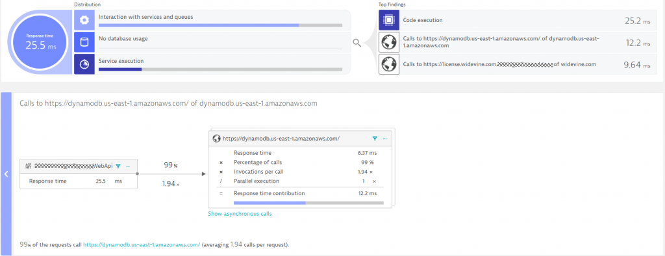Click the 9.64 ms widevine value
The width and height of the screenshot is (665, 256).
637,65
